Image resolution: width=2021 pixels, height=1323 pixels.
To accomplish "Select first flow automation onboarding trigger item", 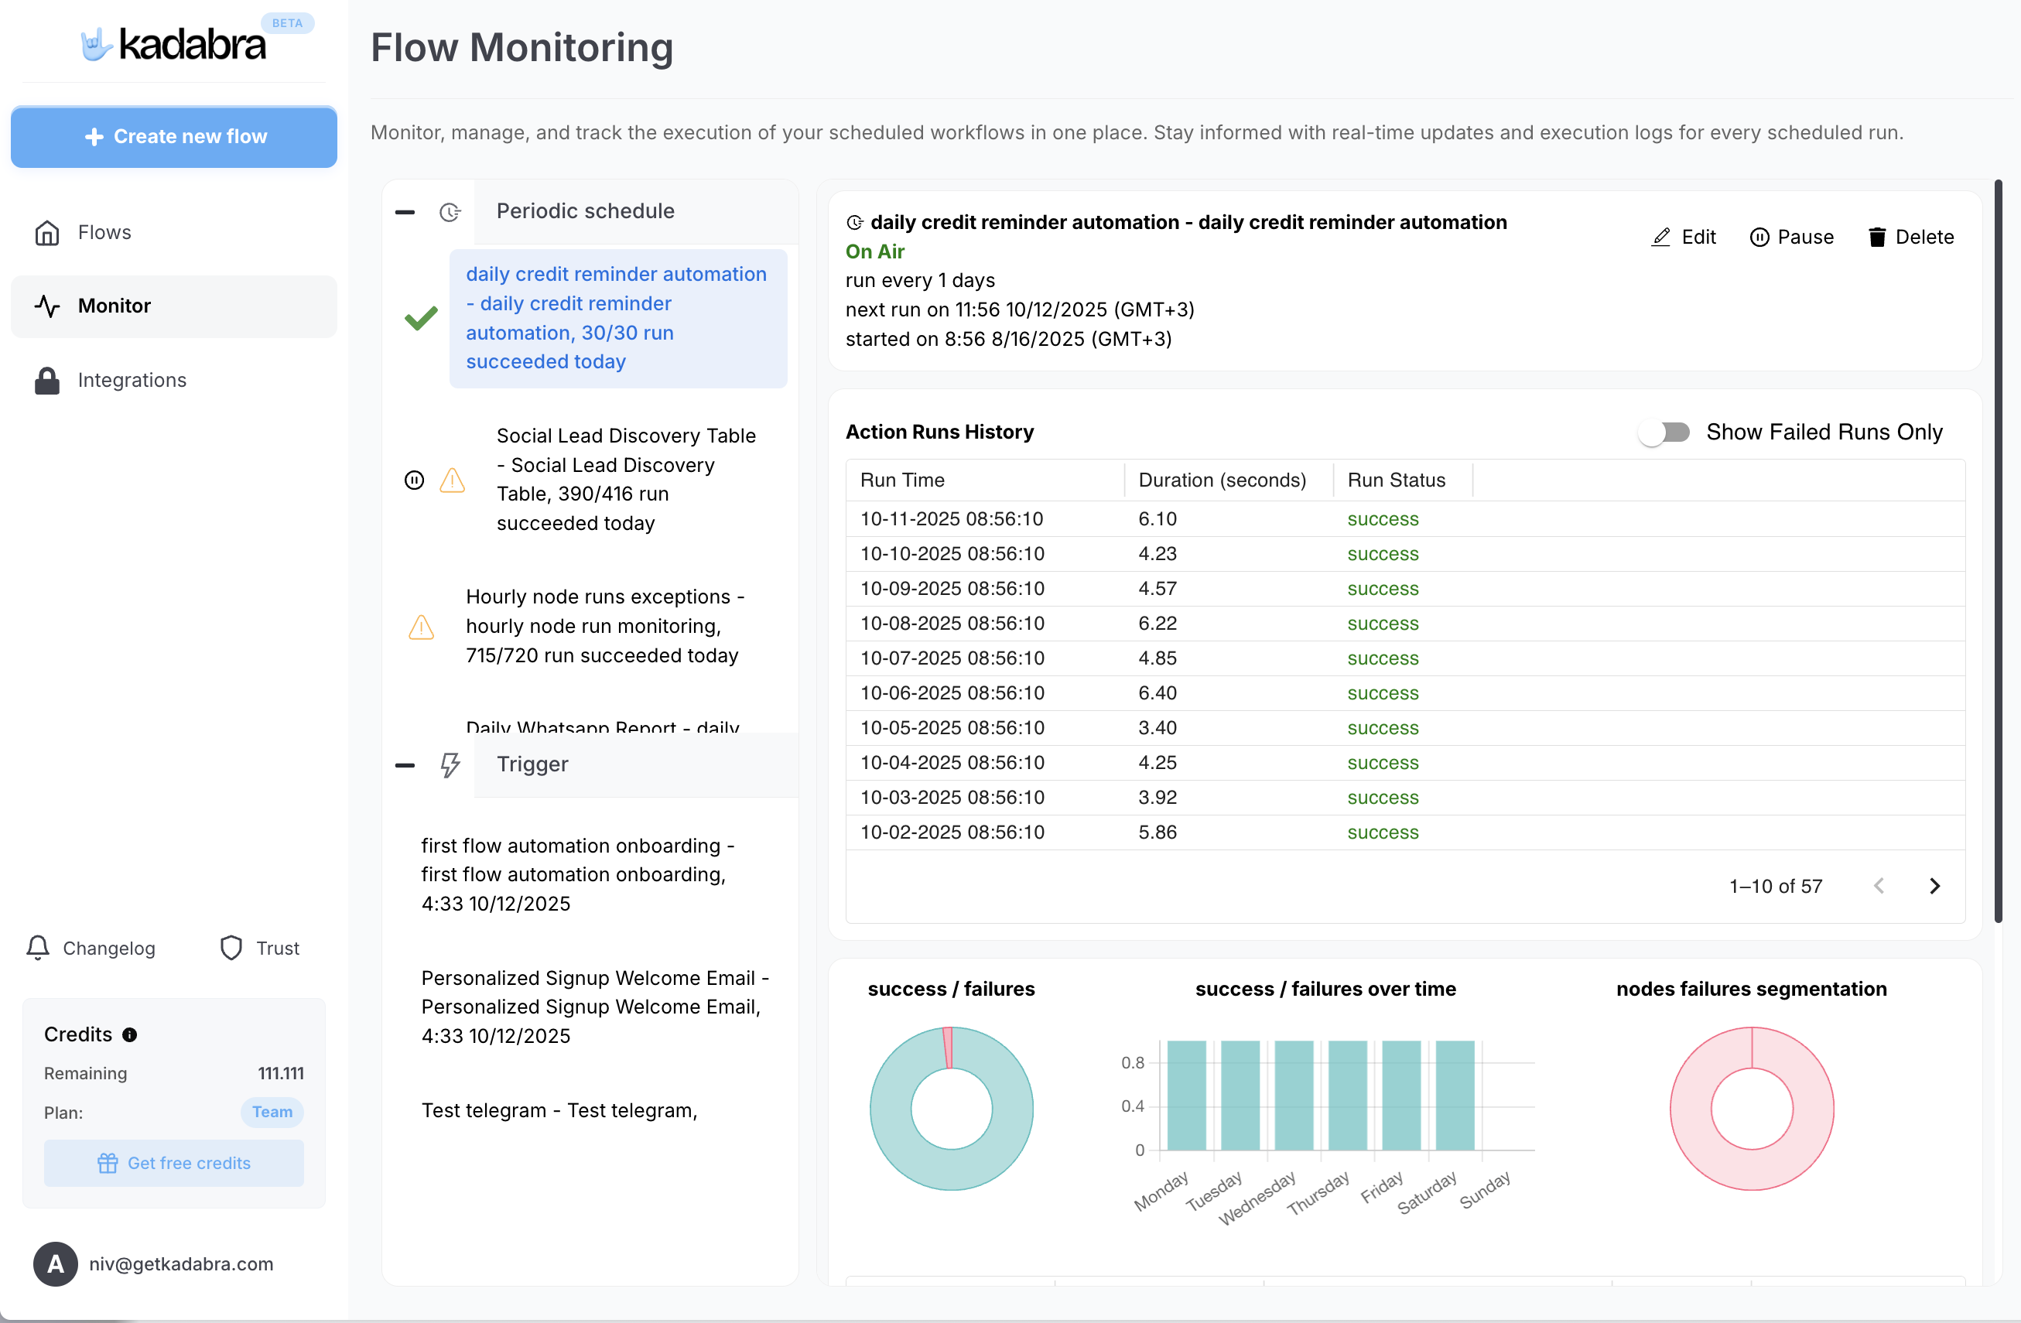I will coord(577,873).
